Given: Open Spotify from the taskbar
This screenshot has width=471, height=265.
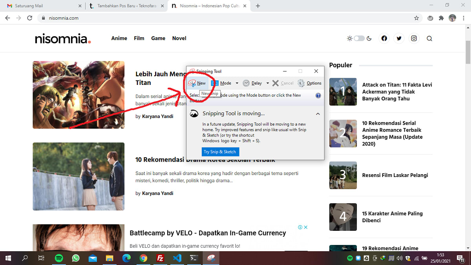Looking at the screenshot, I should tap(58, 258).
